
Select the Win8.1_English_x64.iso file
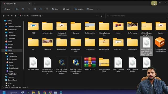coord(118,65)
